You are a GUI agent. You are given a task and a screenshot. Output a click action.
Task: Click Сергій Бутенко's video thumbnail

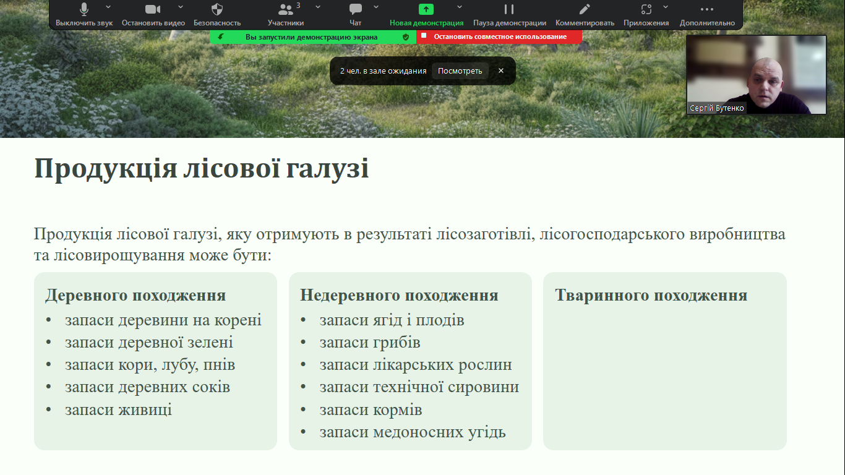click(756, 74)
